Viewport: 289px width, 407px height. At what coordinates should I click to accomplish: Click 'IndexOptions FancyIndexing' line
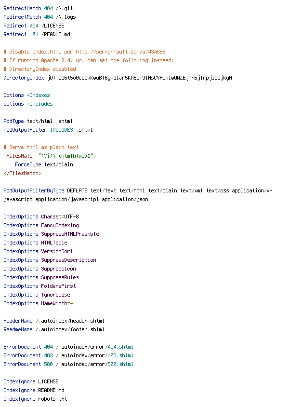(41, 225)
